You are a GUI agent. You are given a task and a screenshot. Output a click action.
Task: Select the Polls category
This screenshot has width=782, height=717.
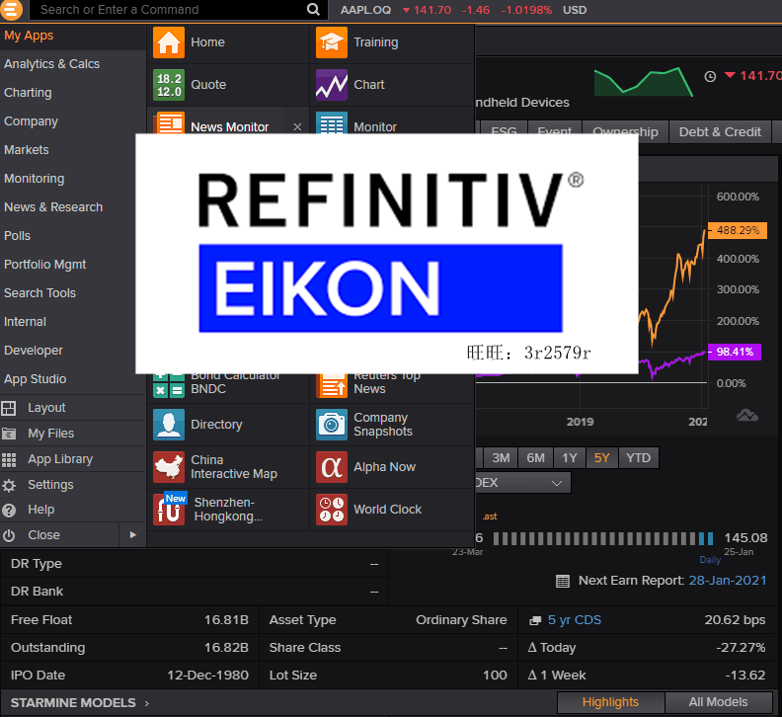[x=17, y=235]
